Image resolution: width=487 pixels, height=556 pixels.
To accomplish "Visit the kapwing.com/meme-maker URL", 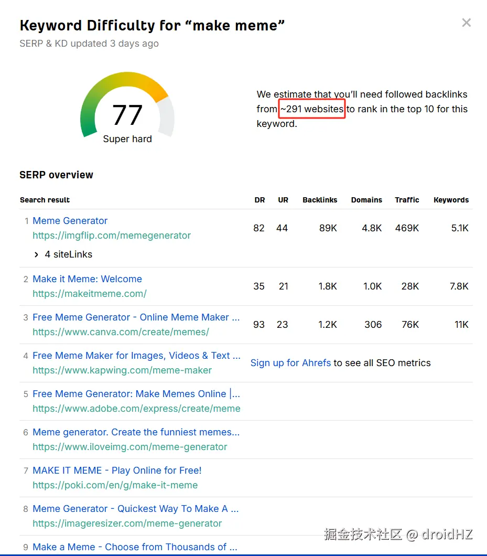I will (122, 370).
